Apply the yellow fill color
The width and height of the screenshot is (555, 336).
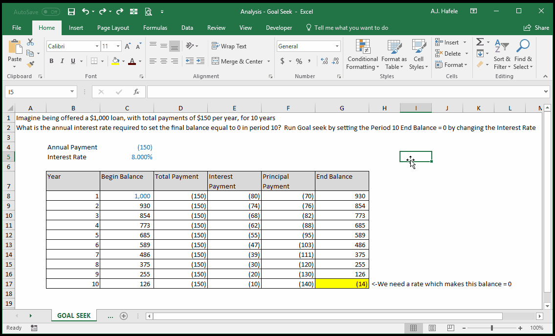(x=115, y=61)
